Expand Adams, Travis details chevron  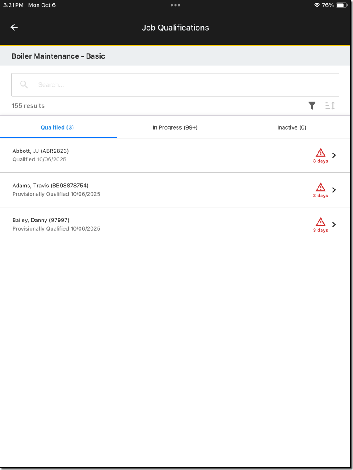tap(334, 190)
